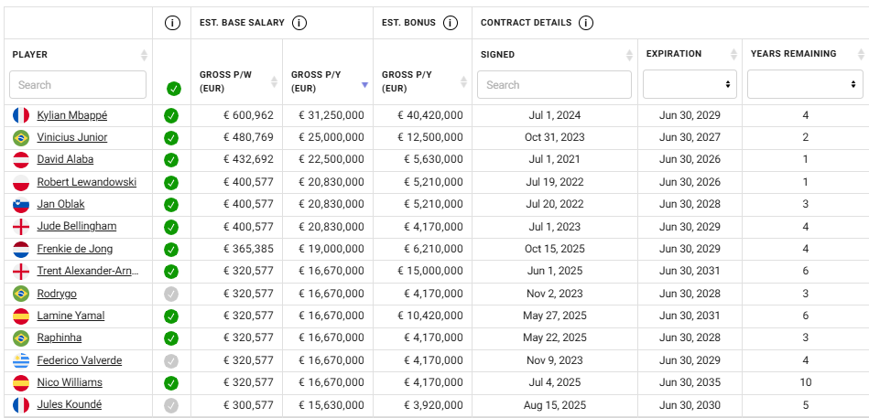Screen dimensions: 869x418
Task: Click the green check for Nico Williams
Action: (172, 382)
